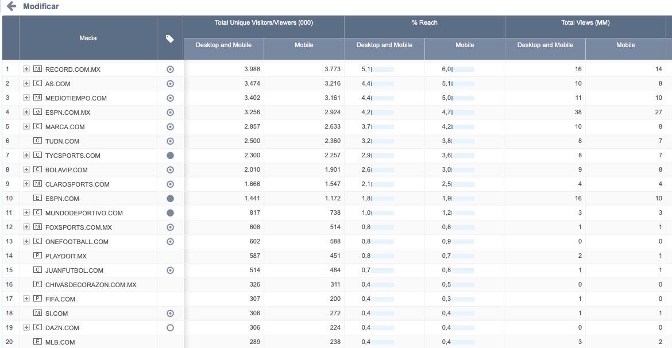Toggle the tagging circle for MEDIOTIEMPO.COM
The image size is (672, 348).
[x=170, y=98]
